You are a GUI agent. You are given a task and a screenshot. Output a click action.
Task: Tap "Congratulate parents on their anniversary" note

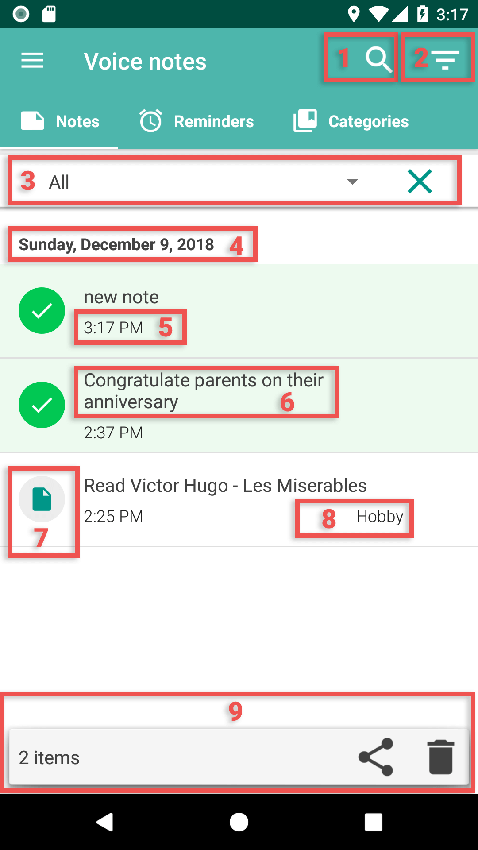click(x=204, y=391)
